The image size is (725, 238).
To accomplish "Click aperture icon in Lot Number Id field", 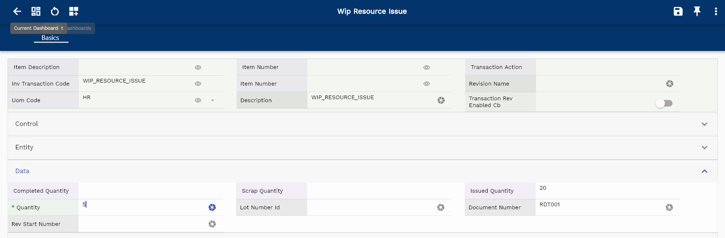I will click(x=441, y=207).
